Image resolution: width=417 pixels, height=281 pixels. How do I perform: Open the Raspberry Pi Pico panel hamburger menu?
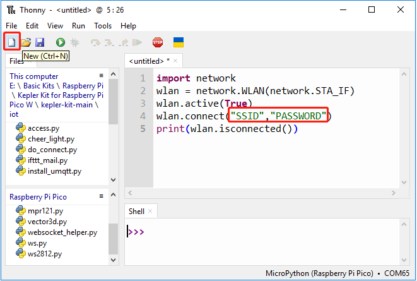[102, 196]
